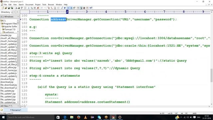213x120 pixels.
Task: Open a file using the folder icon
Action: pos(6,8)
